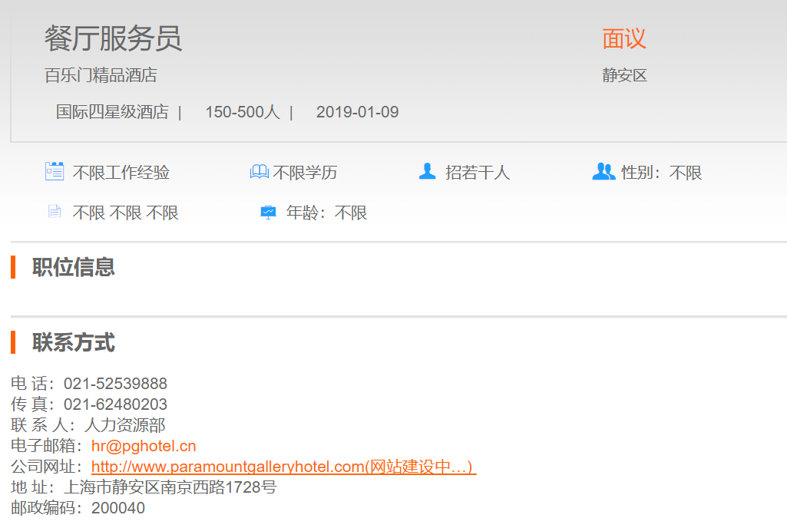Select the company name 百乐门精品酒店
Screen dimensions: 787x528
click(x=101, y=75)
